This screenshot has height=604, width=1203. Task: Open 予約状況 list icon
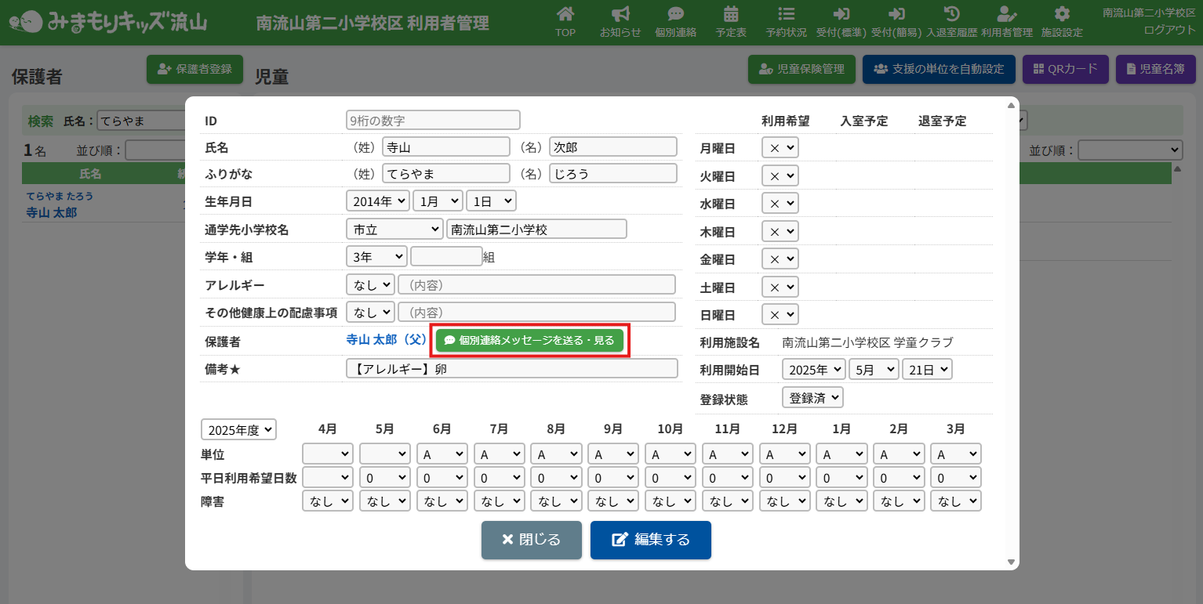click(786, 14)
